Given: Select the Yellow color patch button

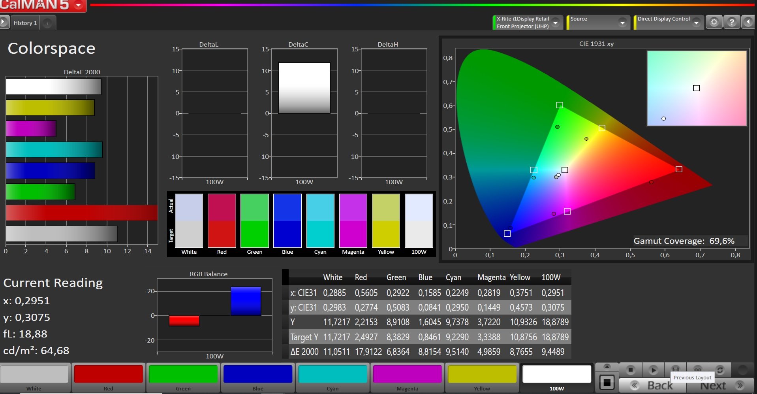Looking at the screenshot, I should point(482,378).
